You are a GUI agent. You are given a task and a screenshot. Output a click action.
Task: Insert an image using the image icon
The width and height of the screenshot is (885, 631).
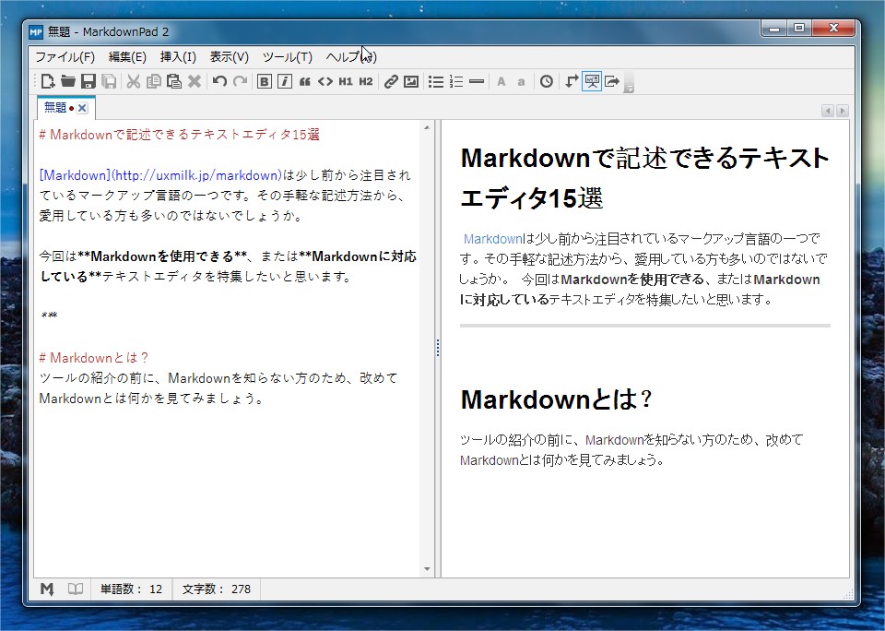[411, 81]
